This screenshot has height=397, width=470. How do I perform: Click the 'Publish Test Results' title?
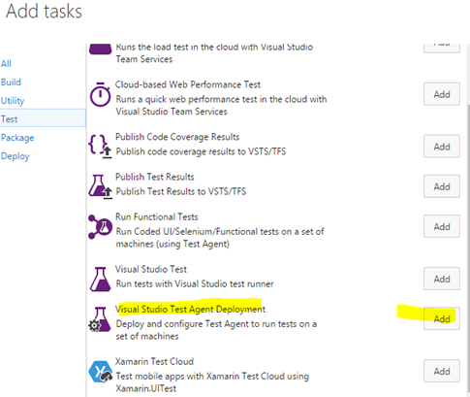point(155,177)
